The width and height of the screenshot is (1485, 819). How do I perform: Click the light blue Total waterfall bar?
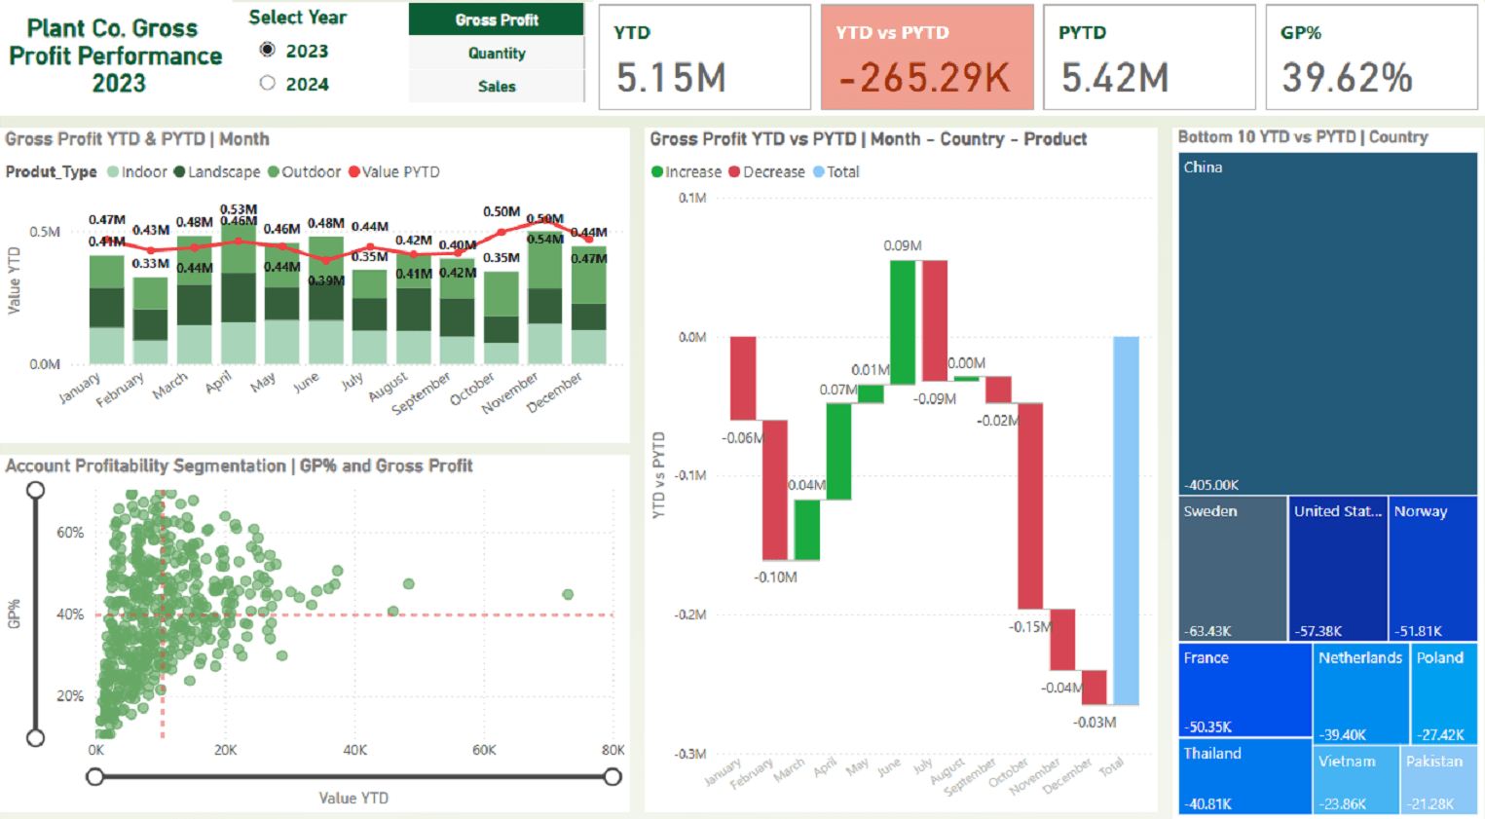pos(1126,520)
